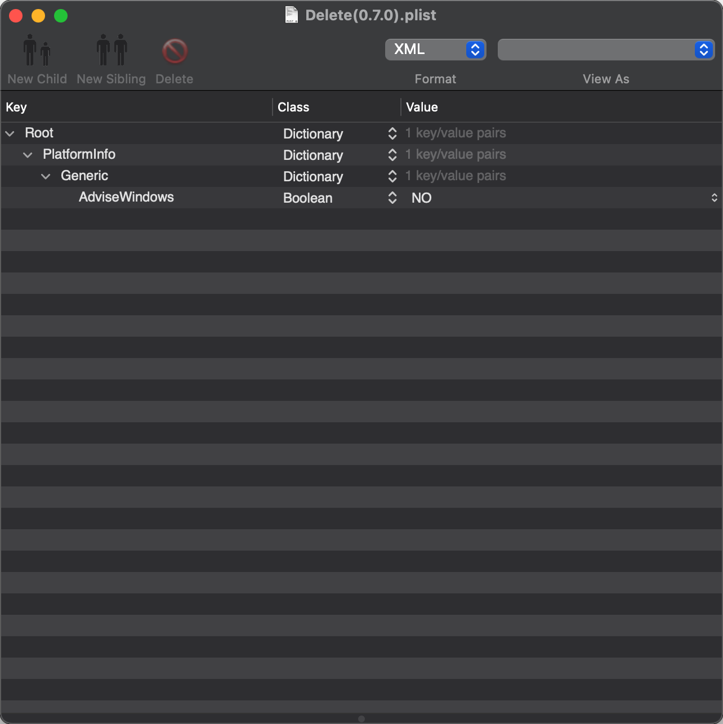Minimize window with yellow button
The width and height of the screenshot is (723, 724).
point(38,16)
